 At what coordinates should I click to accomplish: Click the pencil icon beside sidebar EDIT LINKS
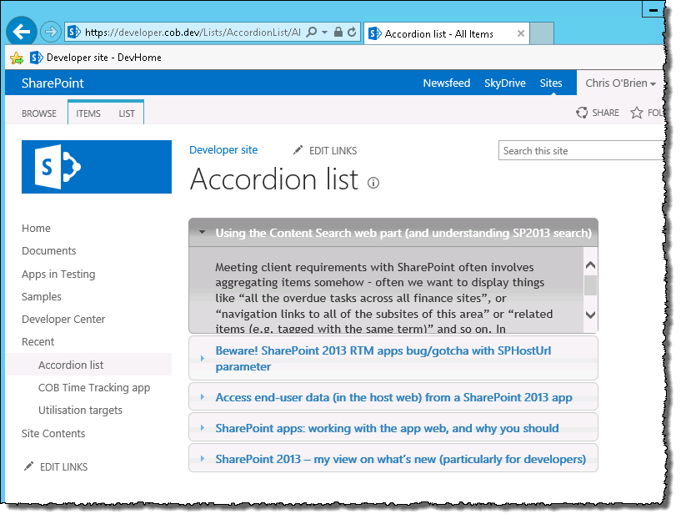tap(28, 466)
